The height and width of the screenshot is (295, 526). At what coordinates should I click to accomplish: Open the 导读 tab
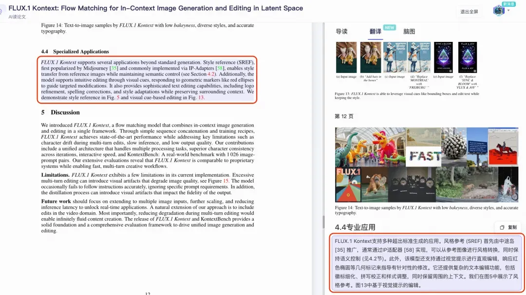[341, 32]
